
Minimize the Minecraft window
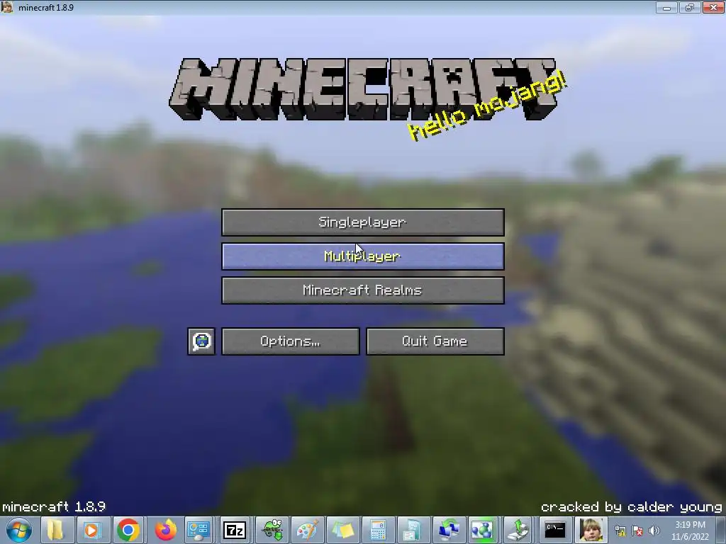coord(666,7)
